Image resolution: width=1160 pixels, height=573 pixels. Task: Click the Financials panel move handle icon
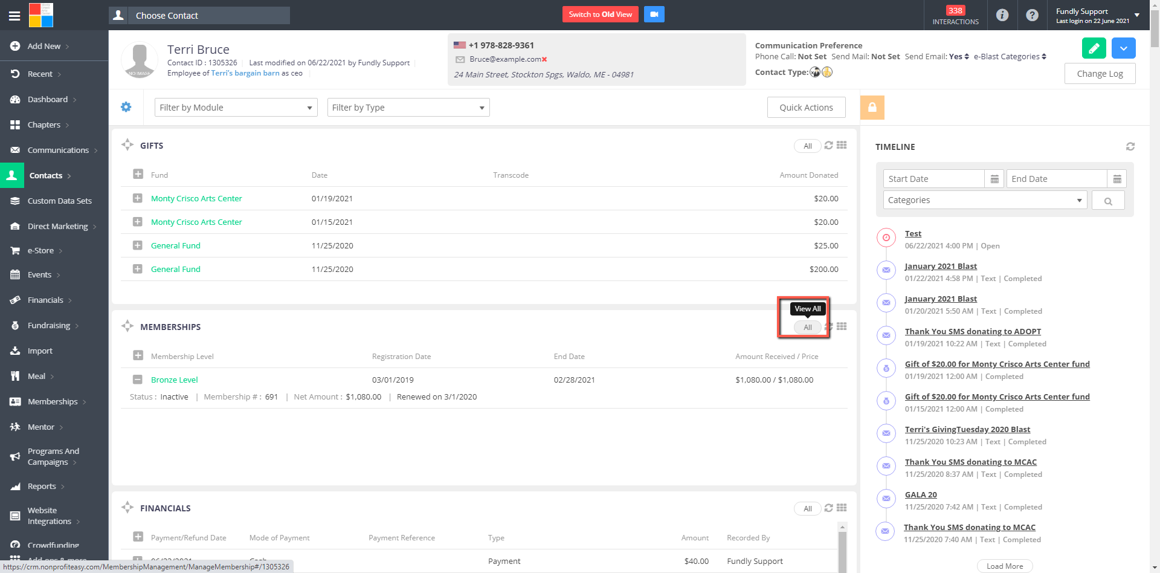click(x=127, y=507)
